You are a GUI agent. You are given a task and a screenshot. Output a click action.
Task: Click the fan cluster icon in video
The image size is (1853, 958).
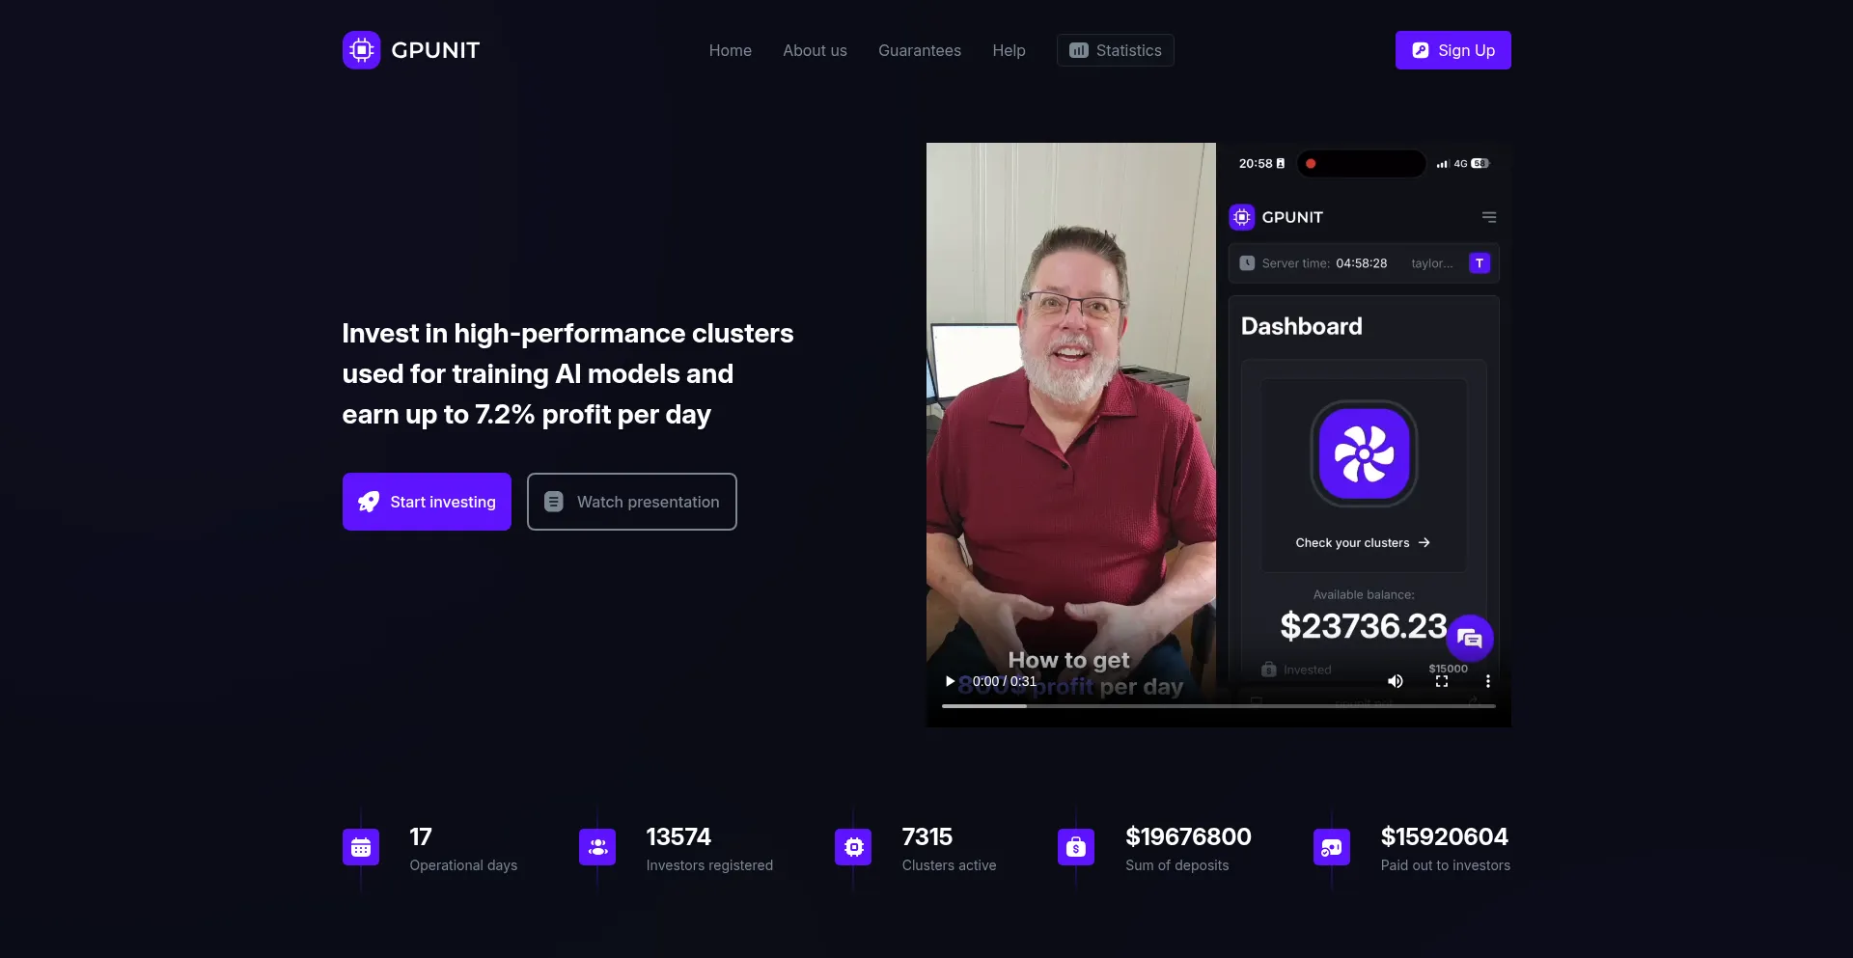coord(1364,453)
